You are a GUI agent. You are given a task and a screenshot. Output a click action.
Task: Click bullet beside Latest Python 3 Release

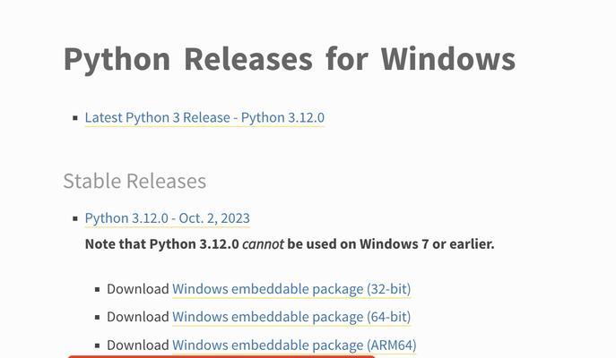click(x=75, y=118)
